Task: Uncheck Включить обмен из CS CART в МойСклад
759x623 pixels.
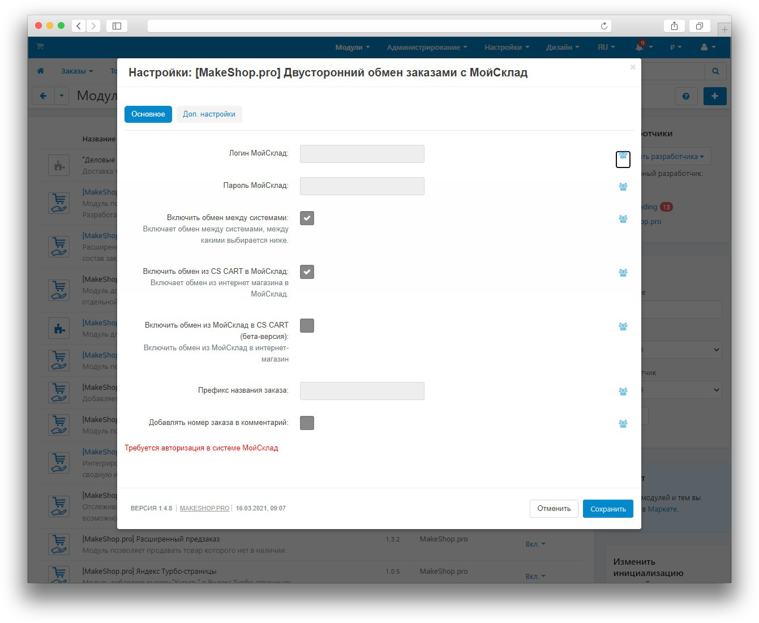Action: 307,272
